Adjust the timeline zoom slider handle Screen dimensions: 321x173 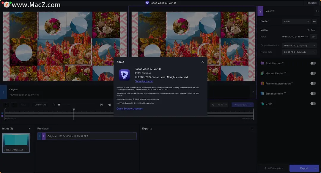(59, 105)
